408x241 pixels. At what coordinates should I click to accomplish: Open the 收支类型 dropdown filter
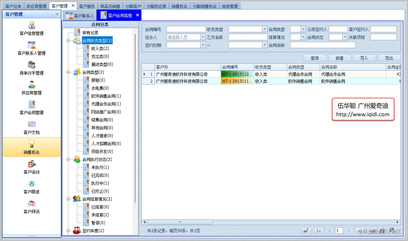264,29
